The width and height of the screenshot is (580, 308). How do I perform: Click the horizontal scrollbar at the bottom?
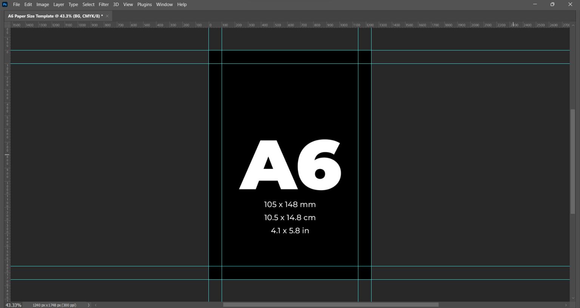coord(331,305)
